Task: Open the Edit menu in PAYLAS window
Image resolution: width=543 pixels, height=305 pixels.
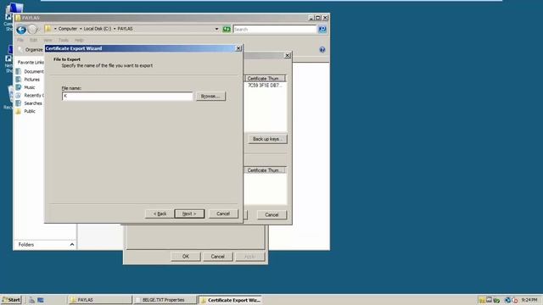Action: point(33,40)
